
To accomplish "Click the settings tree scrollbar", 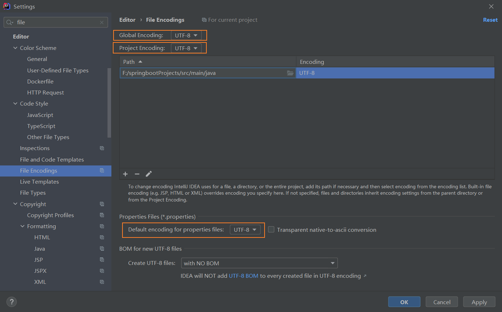I will tap(109, 103).
